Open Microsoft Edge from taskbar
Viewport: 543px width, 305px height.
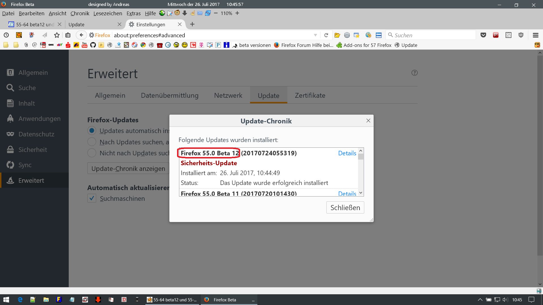click(20, 300)
